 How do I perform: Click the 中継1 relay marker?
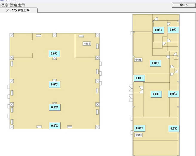(x=138, y=60)
